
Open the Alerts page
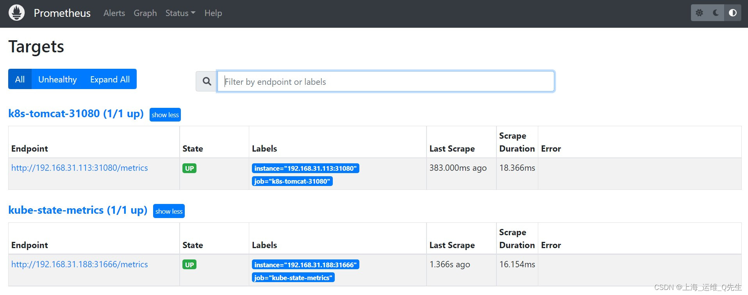click(x=114, y=13)
